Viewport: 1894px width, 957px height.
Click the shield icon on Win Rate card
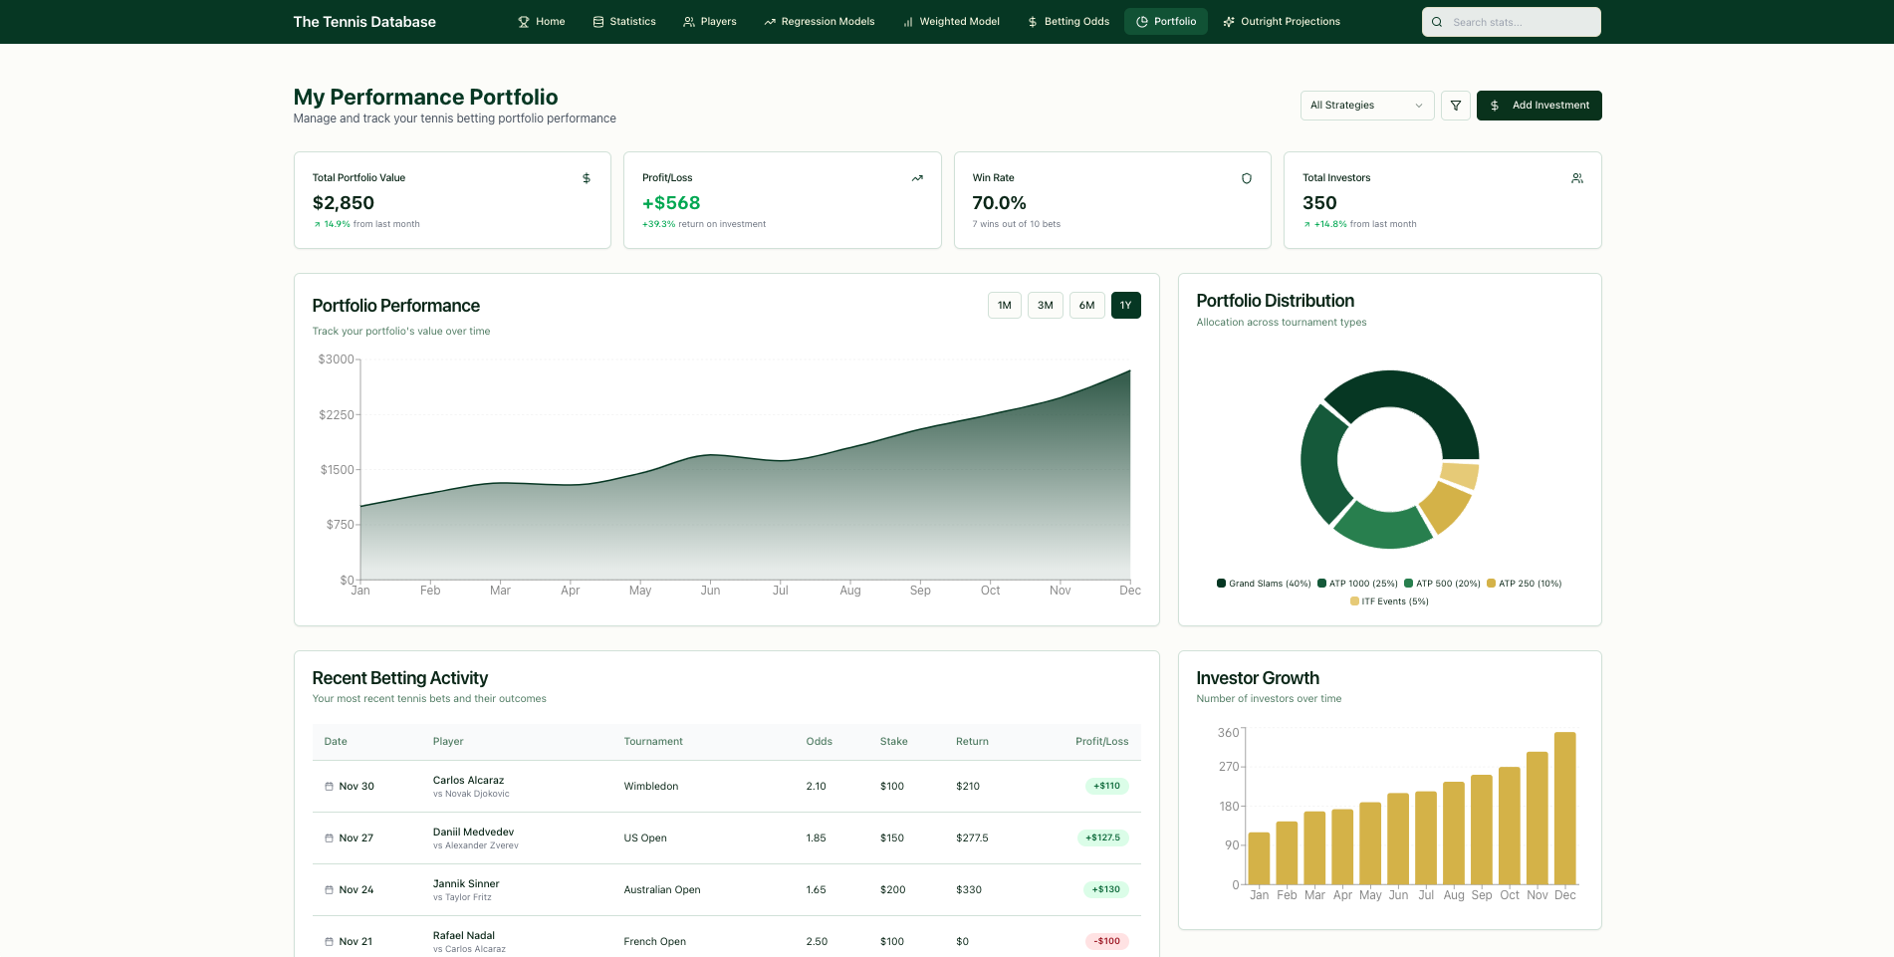coord(1247,178)
